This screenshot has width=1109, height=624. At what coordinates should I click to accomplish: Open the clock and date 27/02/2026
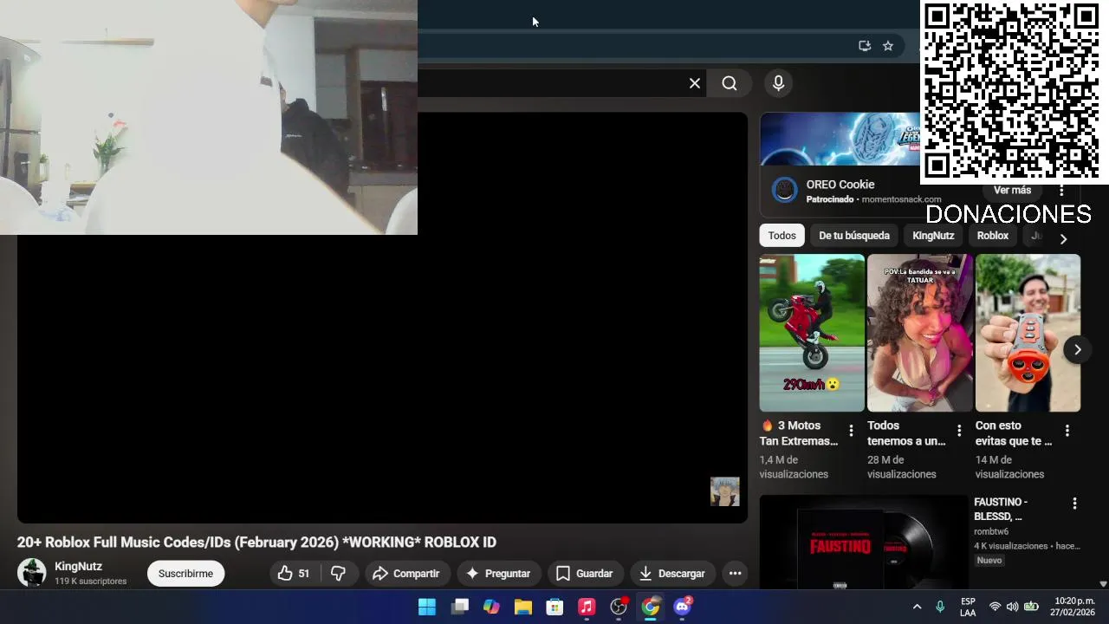click(1074, 607)
